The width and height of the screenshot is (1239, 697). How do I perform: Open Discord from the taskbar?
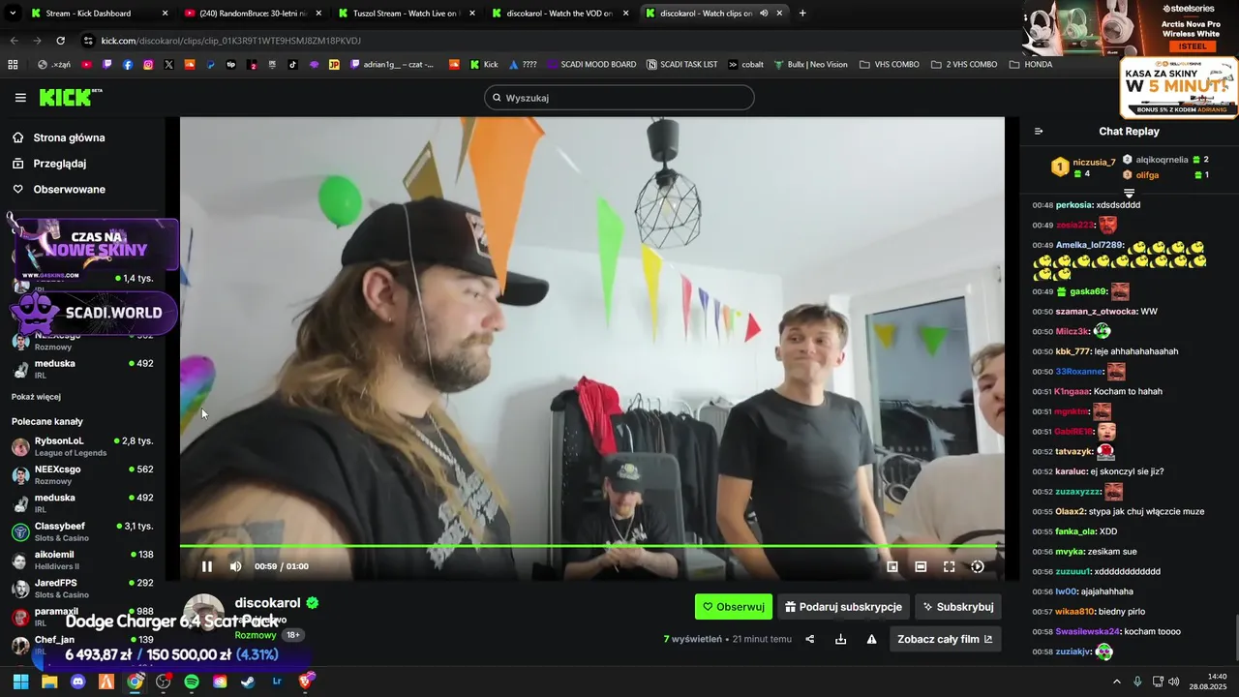(77, 682)
